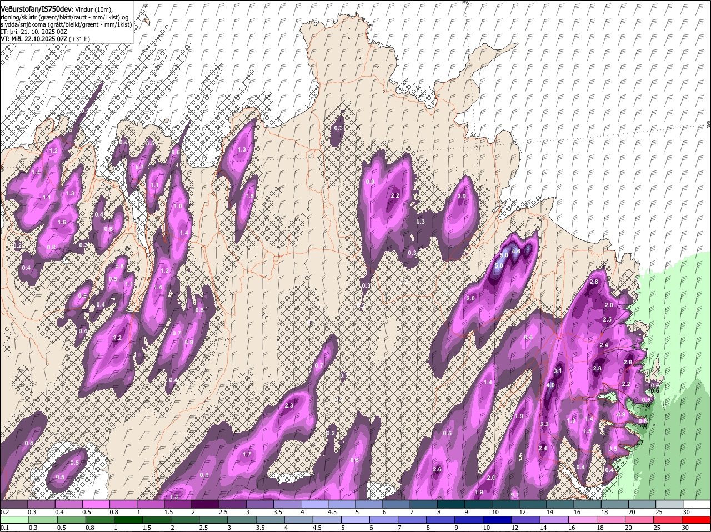Select the bottom legend swatch between 3.5 and 4
The height and width of the screenshot is (532, 711).
(271, 520)
